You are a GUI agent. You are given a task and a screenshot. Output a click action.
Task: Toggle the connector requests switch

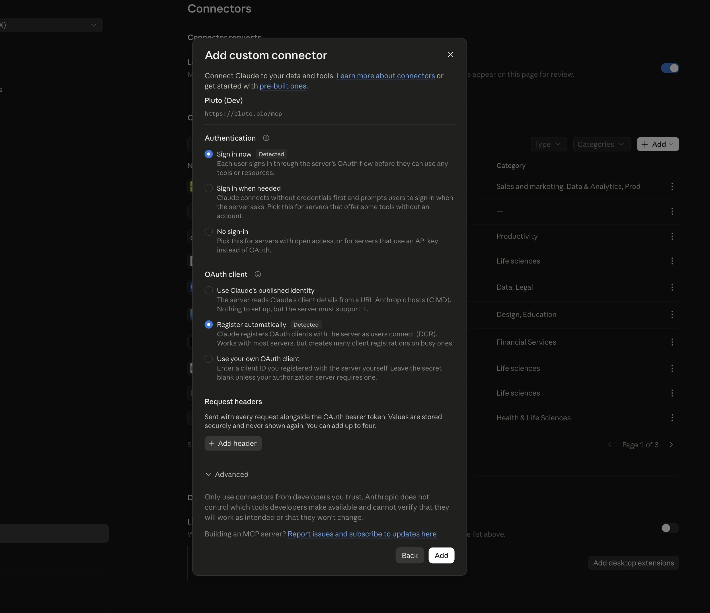point(670,68)
